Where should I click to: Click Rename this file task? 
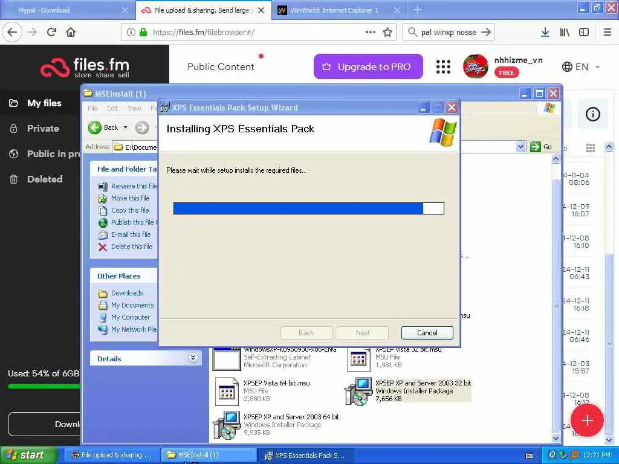click(x=128, y=186)
